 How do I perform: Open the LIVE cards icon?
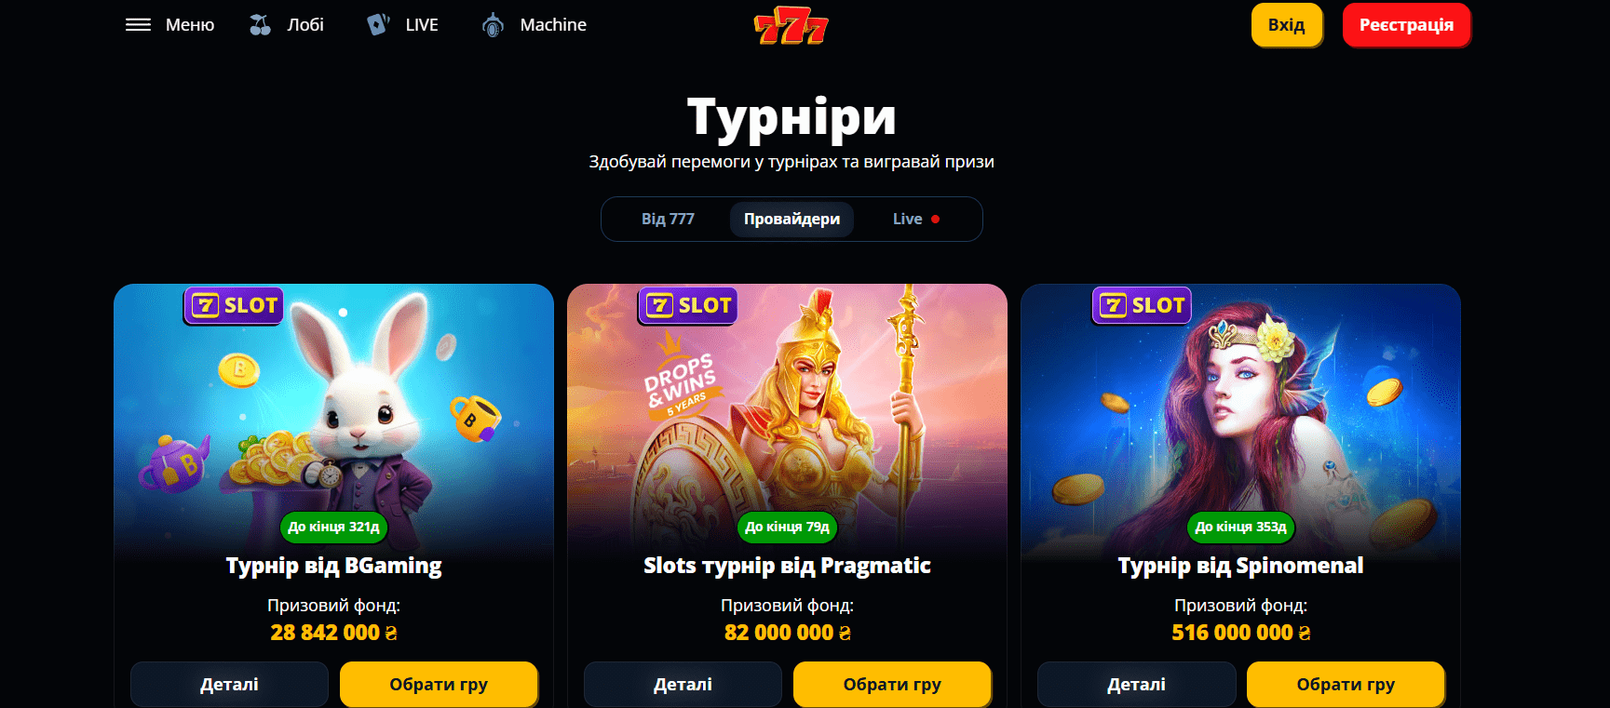[x=377, y=25]
